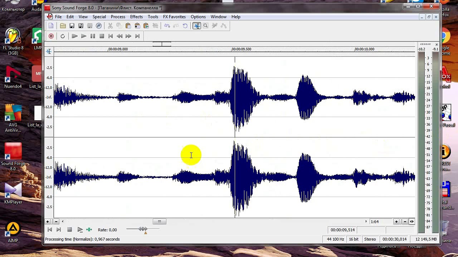
Task: Open the Edit menu
Action: tap(70, 17)
